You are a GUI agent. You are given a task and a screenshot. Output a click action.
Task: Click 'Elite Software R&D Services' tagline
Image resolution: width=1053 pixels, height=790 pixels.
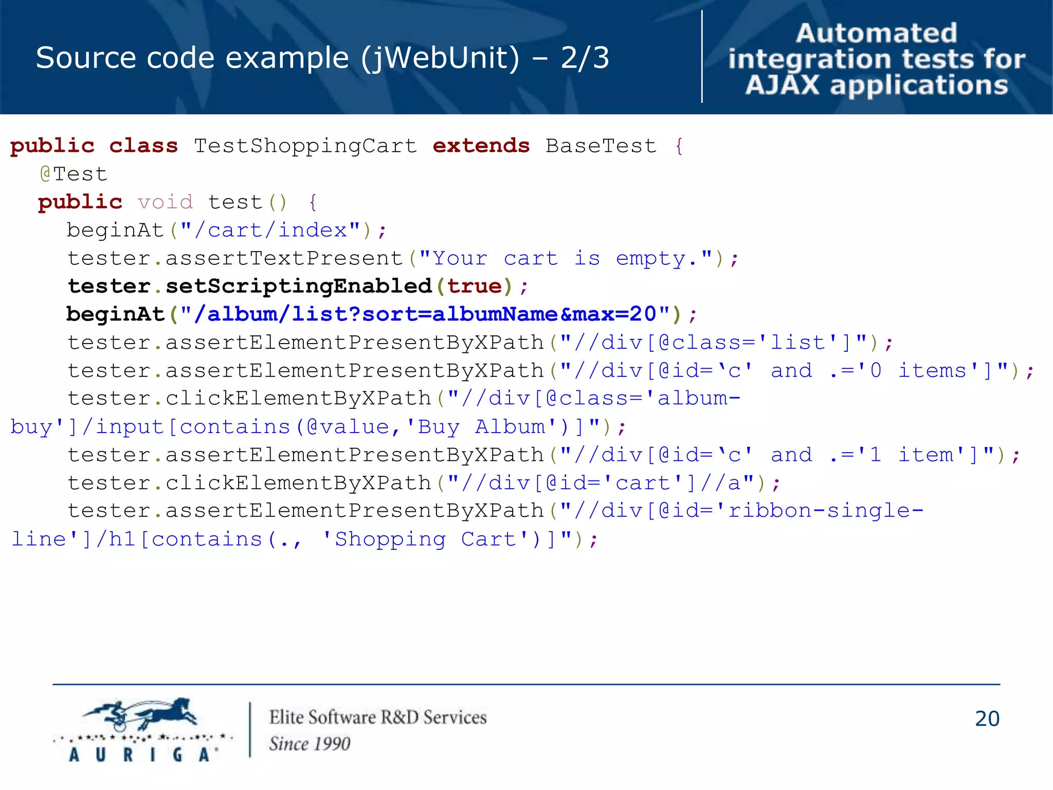click(378, 717)
